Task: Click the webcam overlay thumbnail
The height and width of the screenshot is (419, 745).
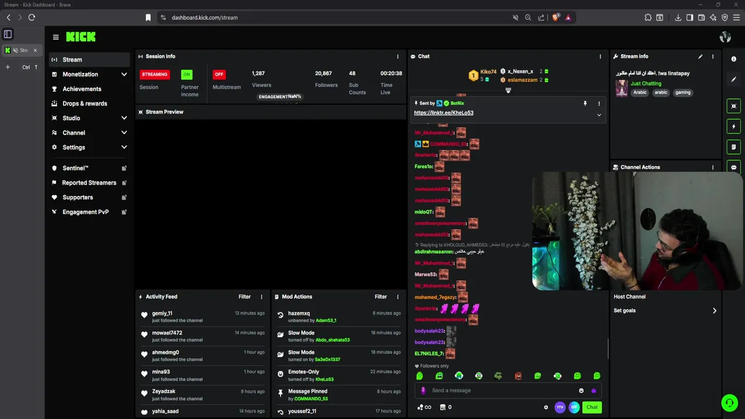Action: tap(637, 230)
